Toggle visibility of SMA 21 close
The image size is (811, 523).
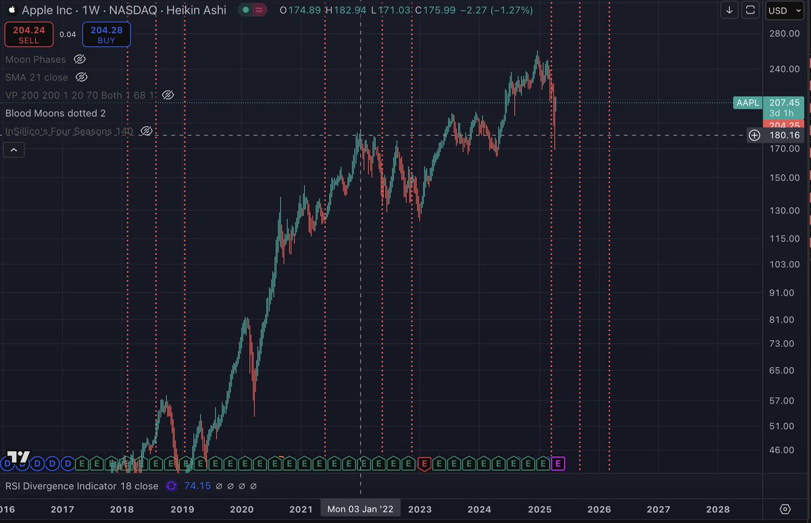[x=82, y=78]
